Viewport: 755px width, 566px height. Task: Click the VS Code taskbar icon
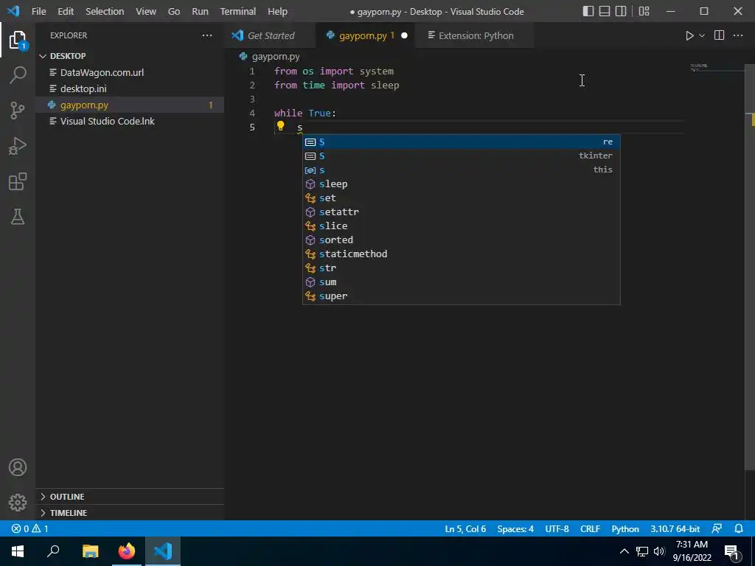[x=163, y=551]
